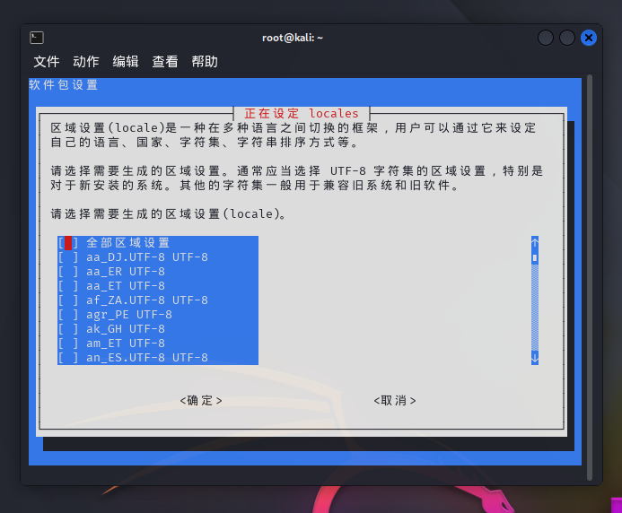Viewport: 622px width, 513px height.
Task: Minimize the root@kali terminal window
Action: tap(546, 38)
